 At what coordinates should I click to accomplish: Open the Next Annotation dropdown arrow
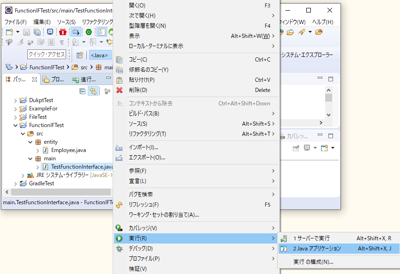[84, 42]
